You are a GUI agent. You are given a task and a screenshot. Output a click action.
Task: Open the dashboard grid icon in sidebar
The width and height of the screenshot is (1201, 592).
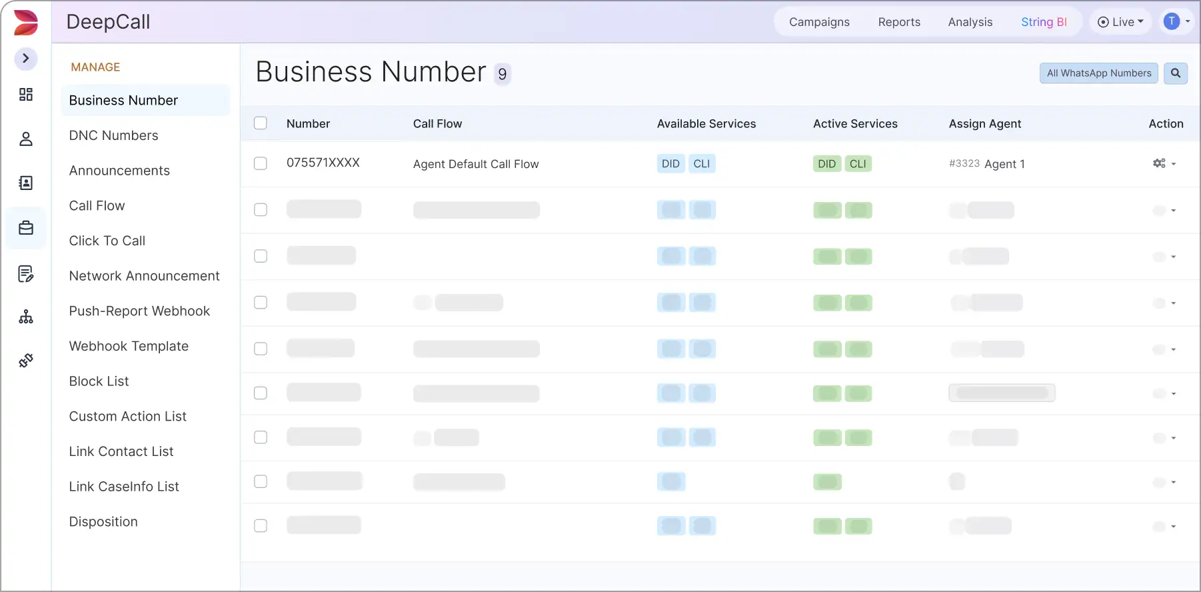coord(26,95)
